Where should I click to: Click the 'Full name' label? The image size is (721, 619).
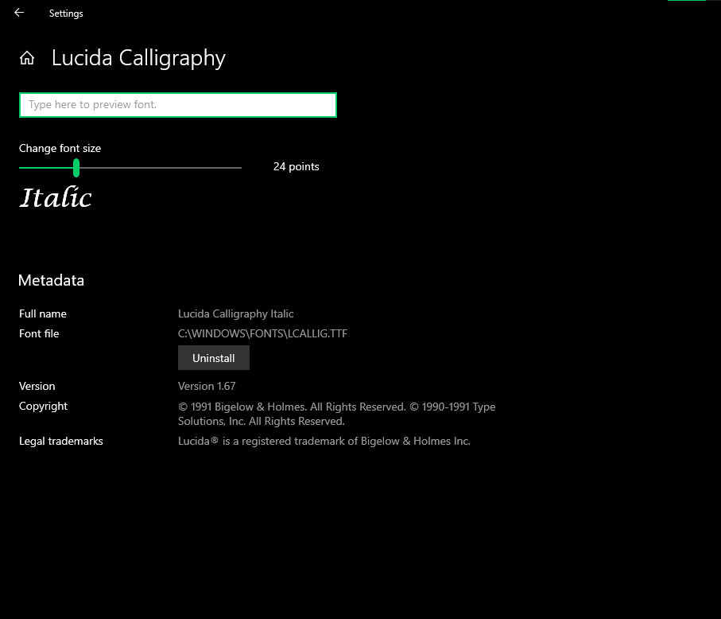tap(43, 313)
